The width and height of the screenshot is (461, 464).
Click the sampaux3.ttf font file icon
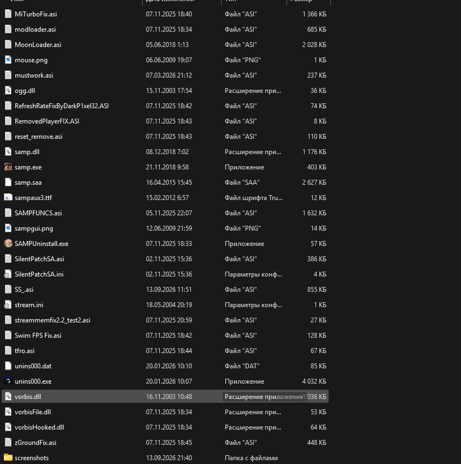tap(8, 198)
